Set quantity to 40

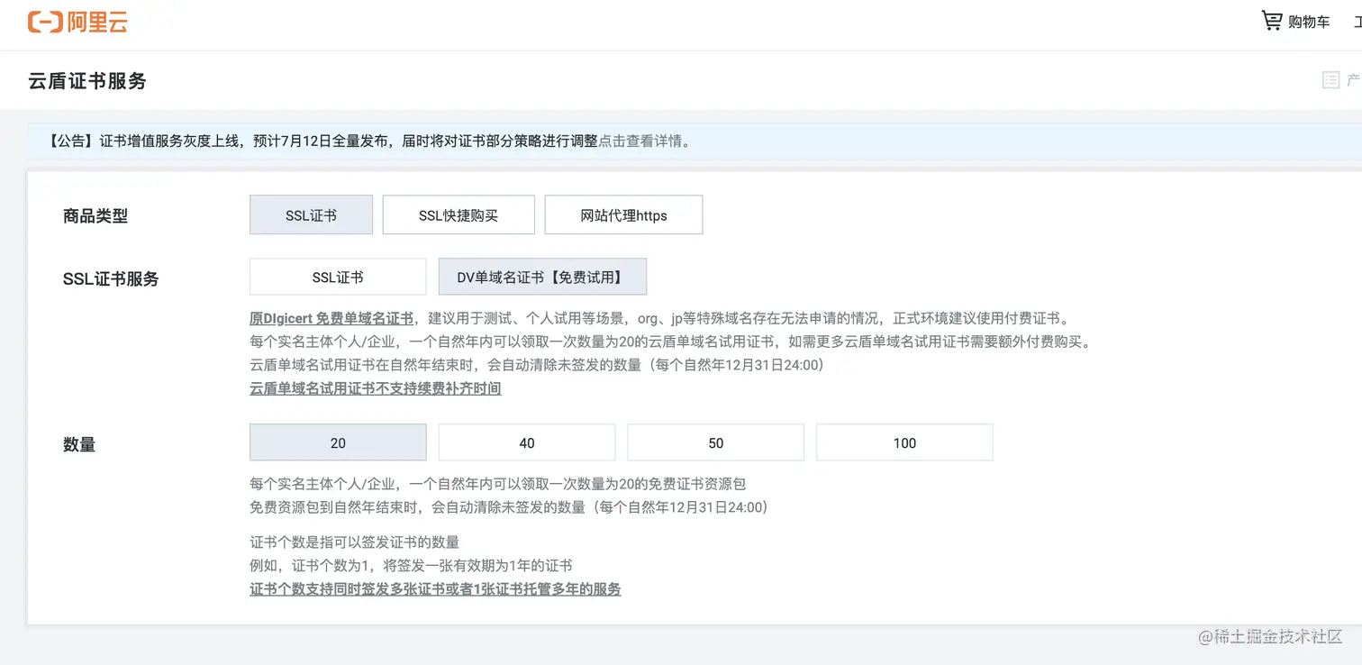[527, 442]
